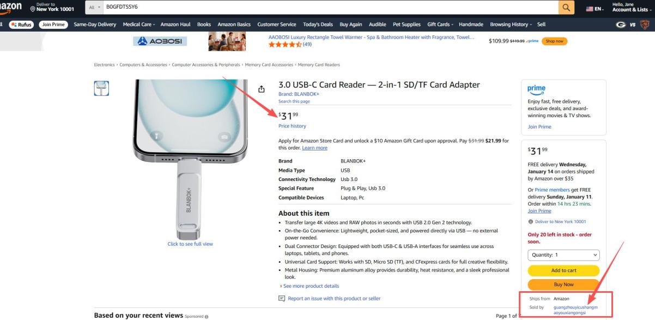Expand the Browsing History menu

pos(511,25)
